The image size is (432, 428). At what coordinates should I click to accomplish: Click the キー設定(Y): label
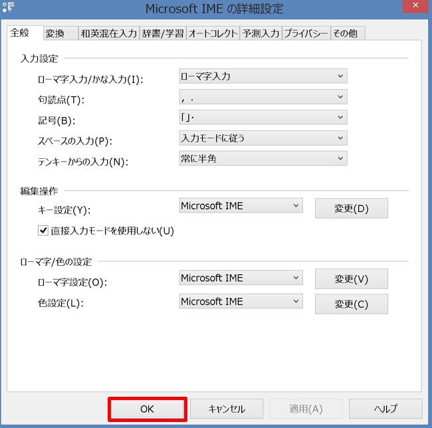tap(64, 210)
